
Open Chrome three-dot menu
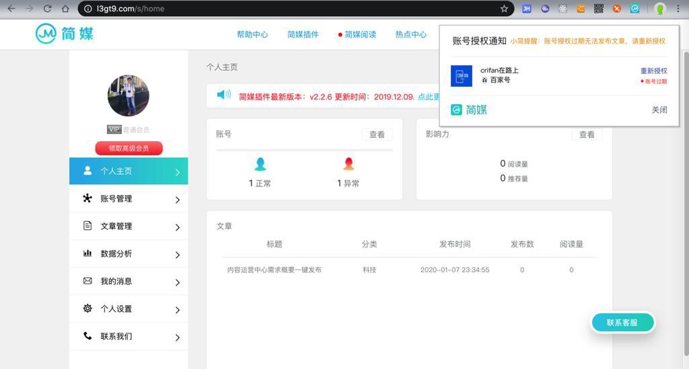click(x=678, y=8)
